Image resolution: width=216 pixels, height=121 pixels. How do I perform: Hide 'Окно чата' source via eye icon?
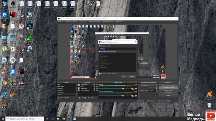click(x=94, y=85)
